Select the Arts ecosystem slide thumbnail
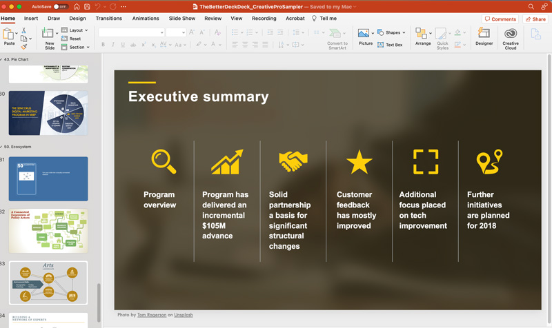Screen dimensions: 552x328 48,283
